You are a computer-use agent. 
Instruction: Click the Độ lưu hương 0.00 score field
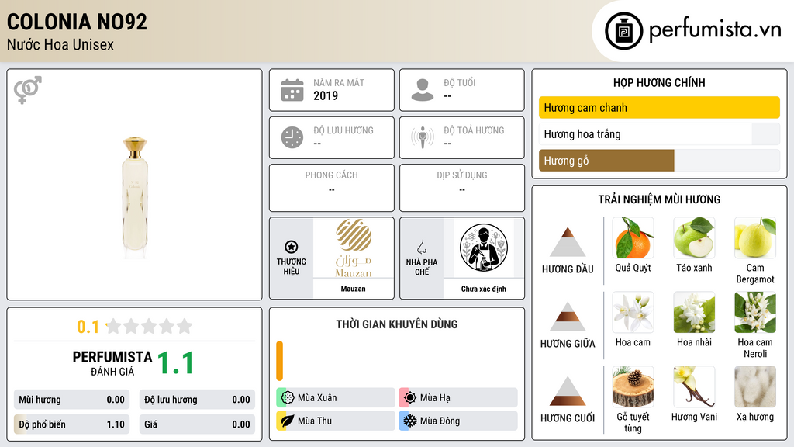click(197, 400)
